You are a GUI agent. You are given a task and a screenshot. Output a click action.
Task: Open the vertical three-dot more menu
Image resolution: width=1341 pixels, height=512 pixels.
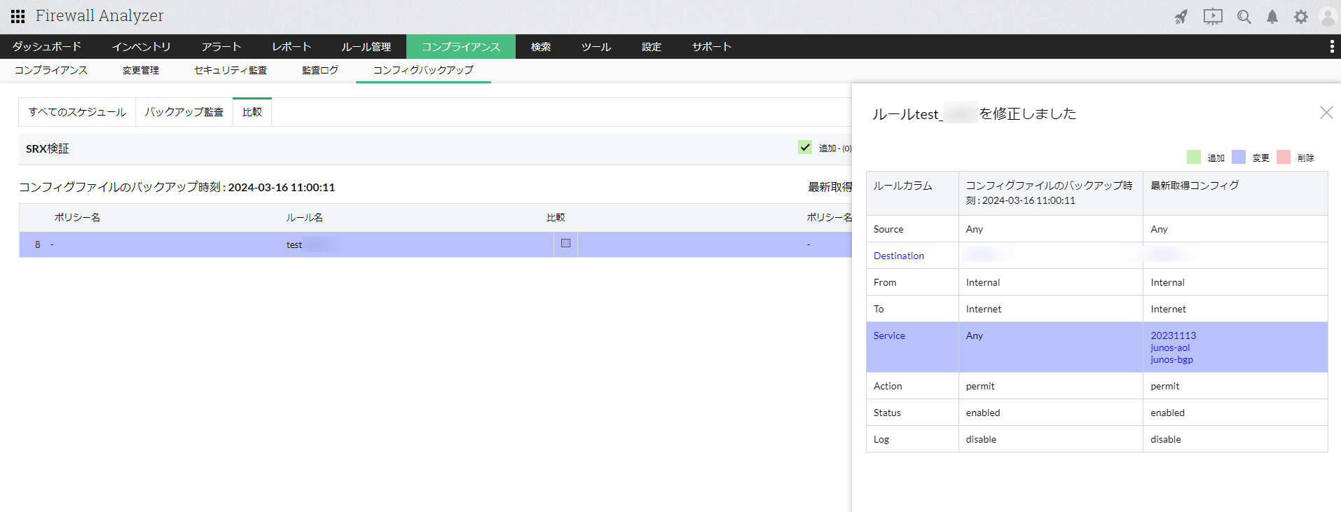coord(1331,46)
